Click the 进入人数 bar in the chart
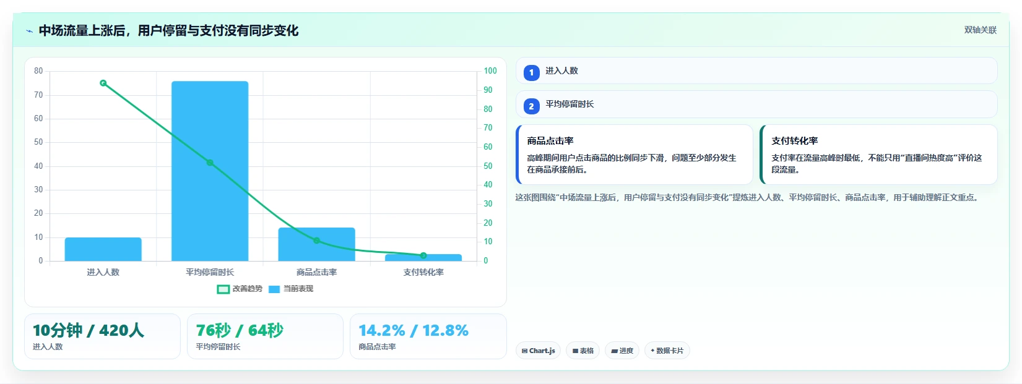This screenshot has height=384, width=1022. point(103,249)
